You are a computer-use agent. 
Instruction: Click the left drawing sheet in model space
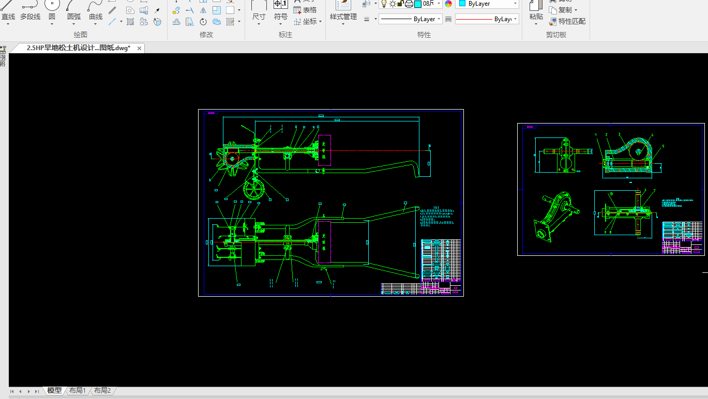pos(331,203)
